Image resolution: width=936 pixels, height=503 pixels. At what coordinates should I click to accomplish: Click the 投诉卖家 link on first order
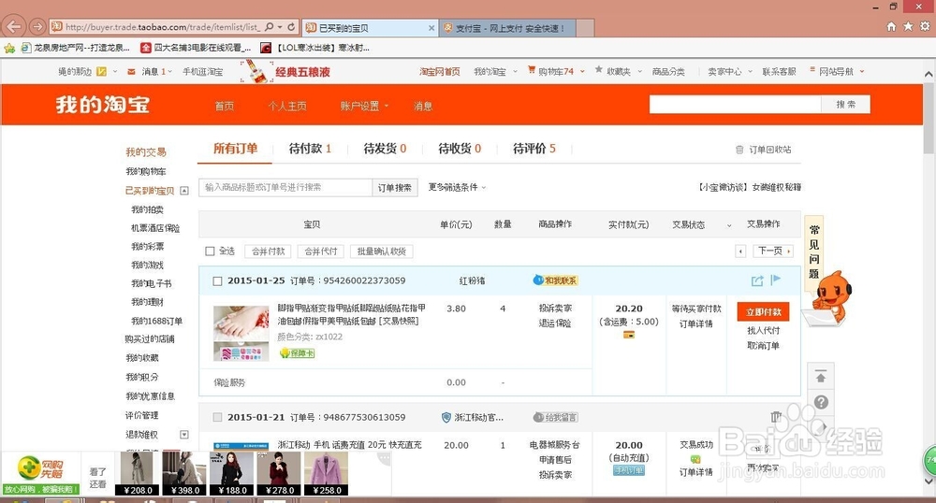pos(555,309)
